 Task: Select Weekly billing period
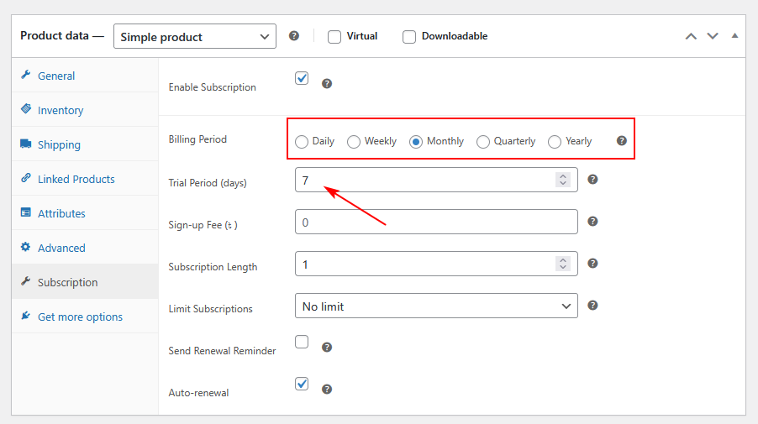click(x=354, y=142)
